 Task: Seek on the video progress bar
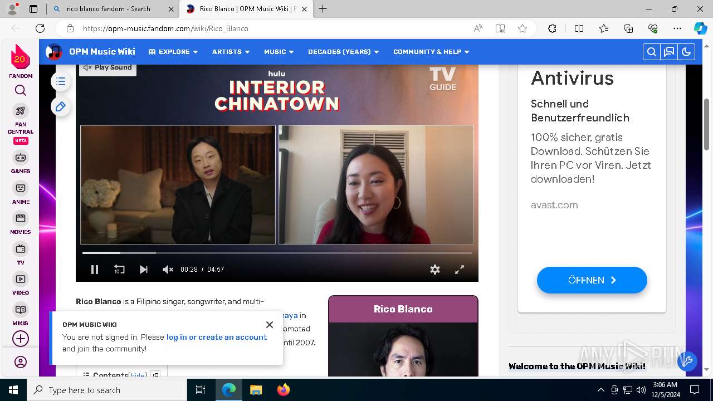coord(277,253)
